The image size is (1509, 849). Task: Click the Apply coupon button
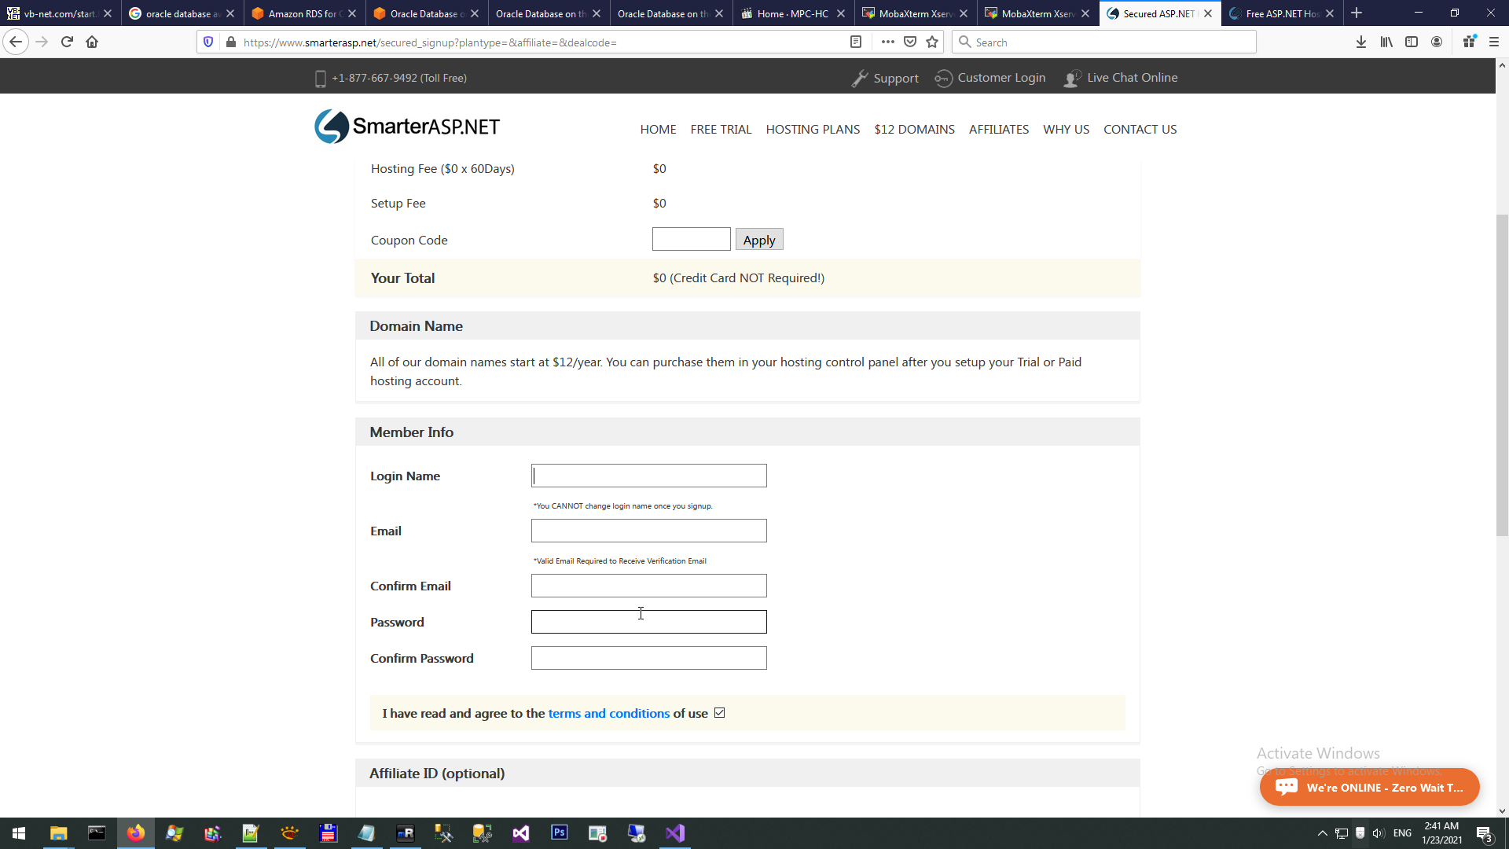[x=758, y=240]
